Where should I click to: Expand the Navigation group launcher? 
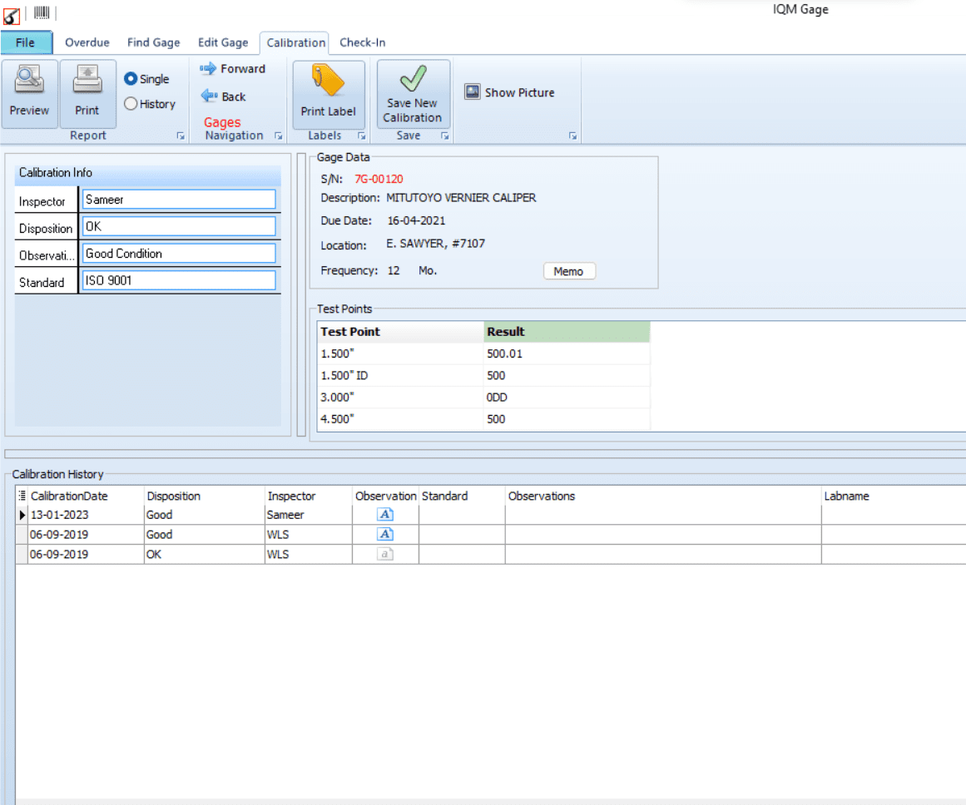click(279, 136)
